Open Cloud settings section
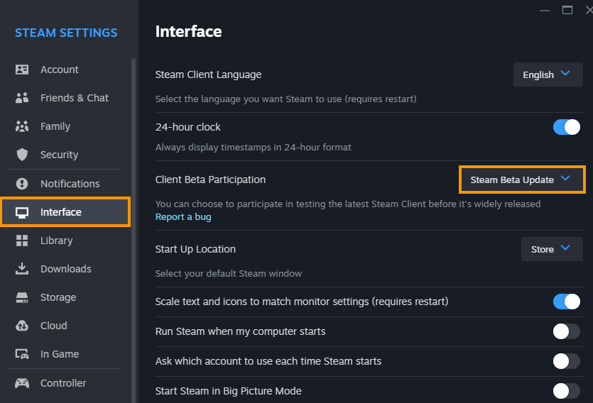Screen dimensions: 593x403 [x=65, y=326]
